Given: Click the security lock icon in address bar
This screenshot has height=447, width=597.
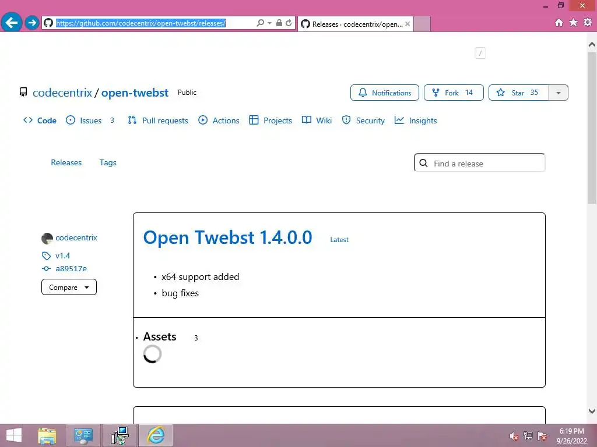Looking at the screenshot, I should [279, 23].
